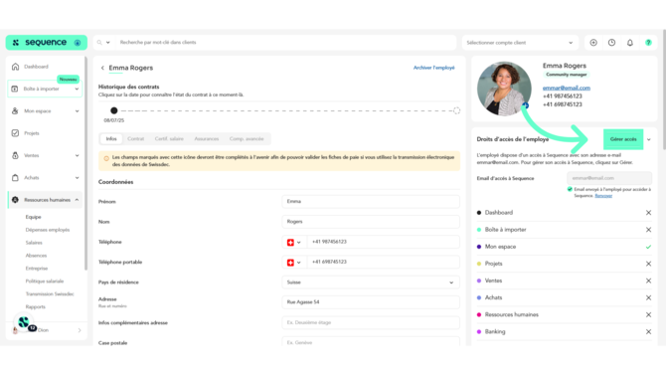The image size is (666, 375).
Task: Toggle Mon espace access checkmark
Action: [648, 247]
